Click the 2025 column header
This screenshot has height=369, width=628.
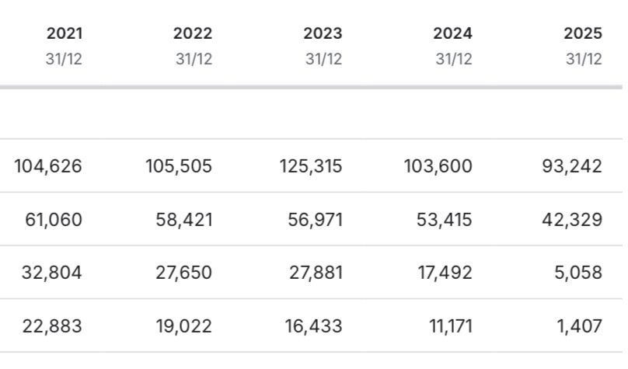pos(582,34)
